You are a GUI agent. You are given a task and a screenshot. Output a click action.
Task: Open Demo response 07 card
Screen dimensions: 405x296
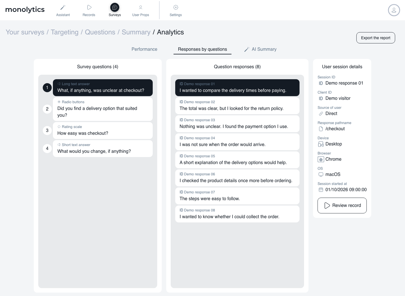237,196
